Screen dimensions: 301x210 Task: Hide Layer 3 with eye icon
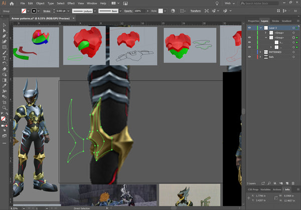point(249,28)
